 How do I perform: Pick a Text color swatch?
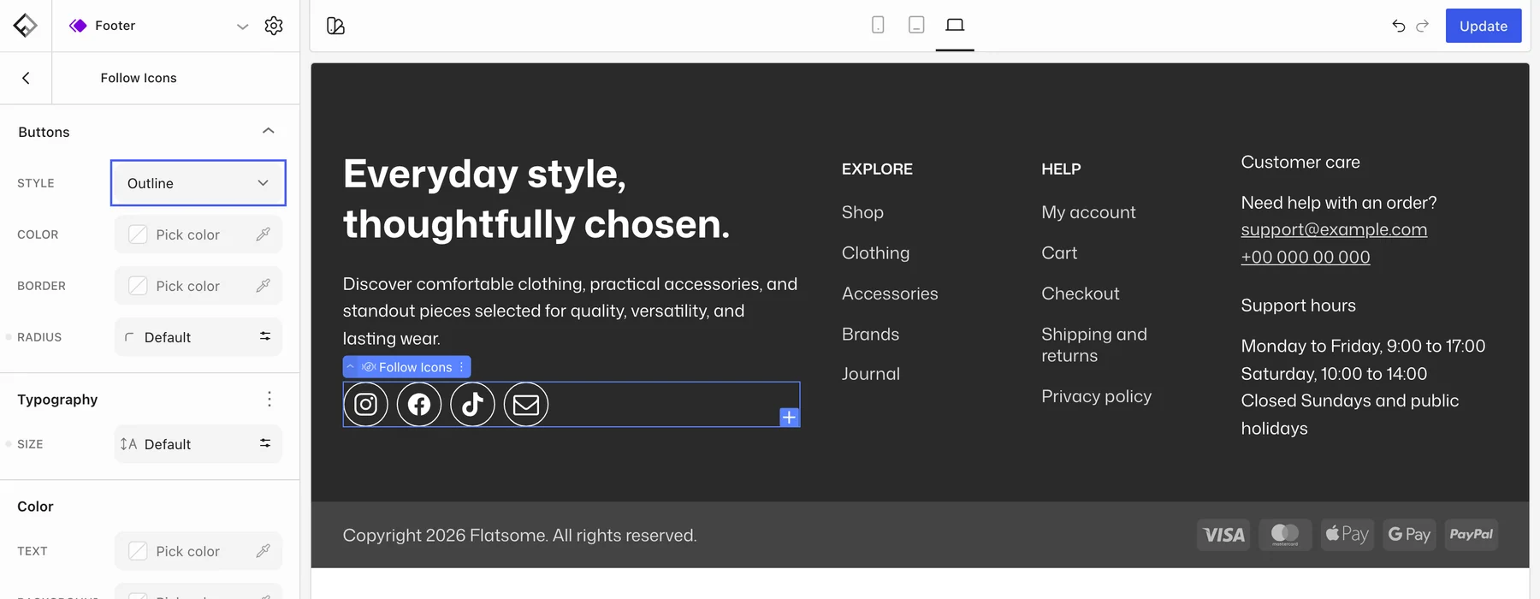click(x=138, y=551)
